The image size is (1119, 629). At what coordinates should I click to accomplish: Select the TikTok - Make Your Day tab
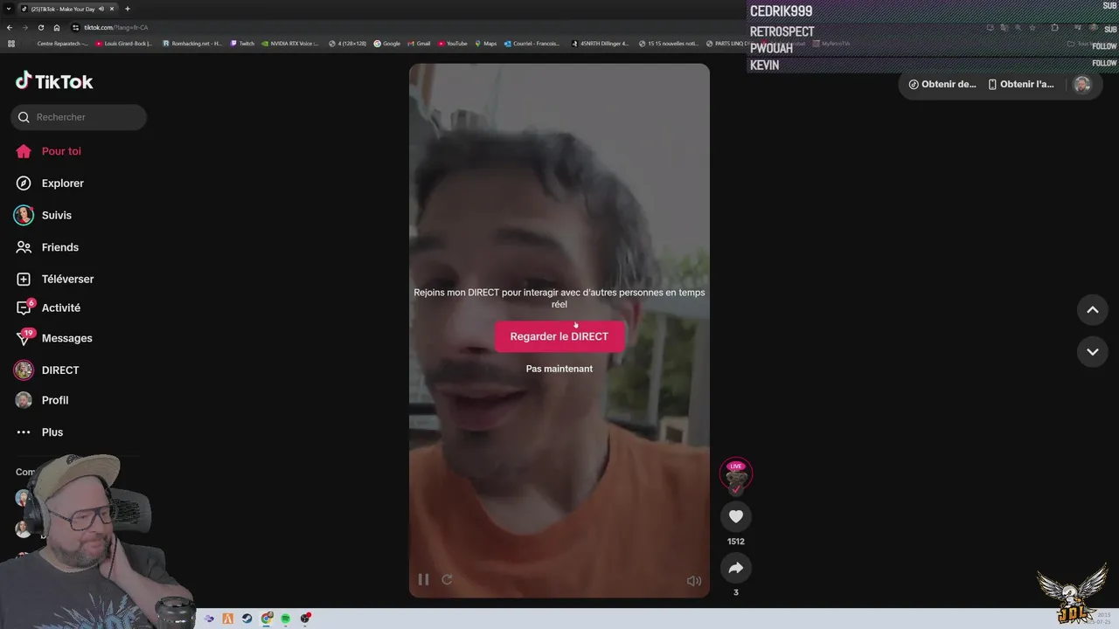68,9
